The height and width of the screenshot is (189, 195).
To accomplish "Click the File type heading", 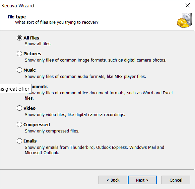I will (17, 17).
